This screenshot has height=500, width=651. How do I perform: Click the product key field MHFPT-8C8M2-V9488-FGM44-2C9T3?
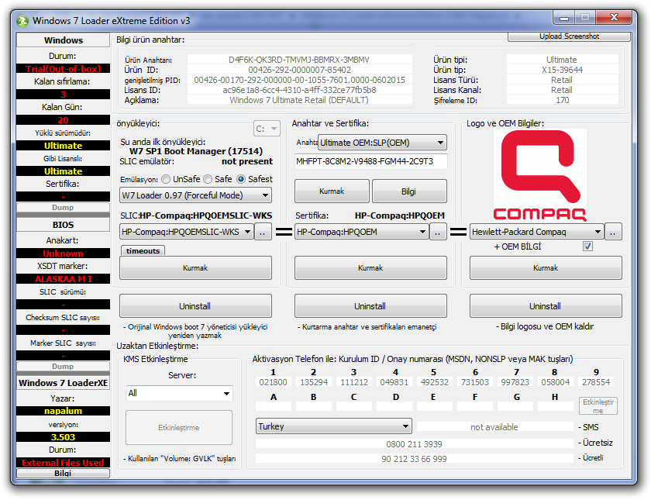tap(370, 161)
